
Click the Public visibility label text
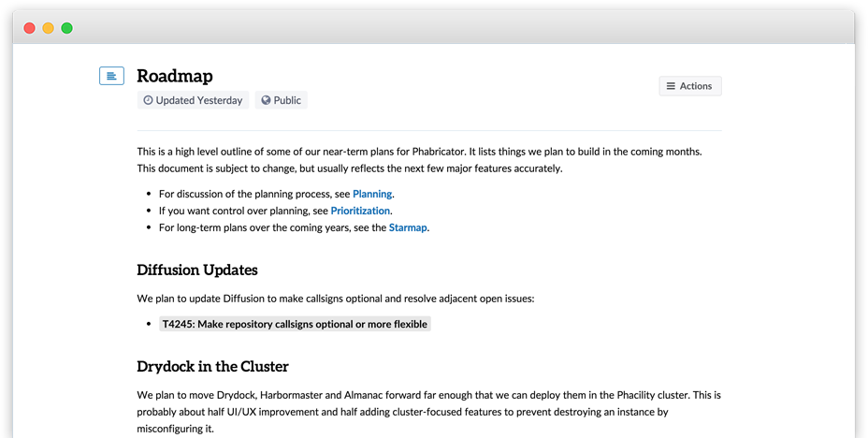(x=287, y=100)
